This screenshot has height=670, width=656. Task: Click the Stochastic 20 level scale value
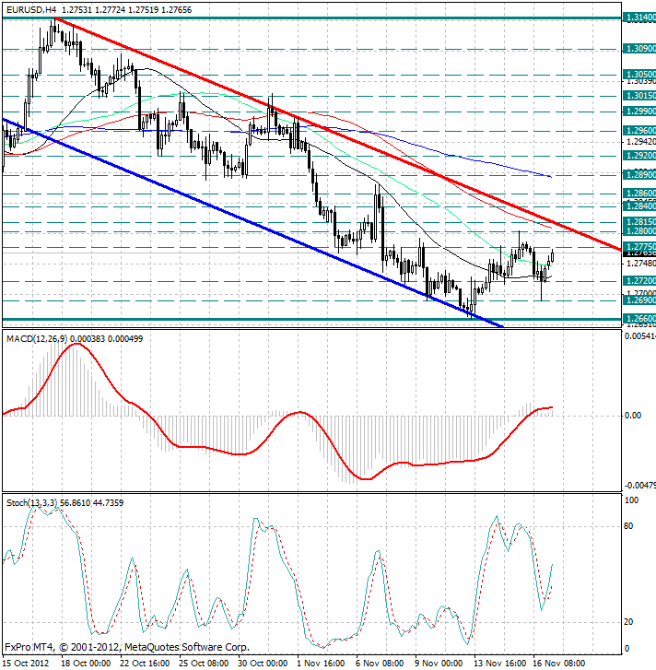628,622
